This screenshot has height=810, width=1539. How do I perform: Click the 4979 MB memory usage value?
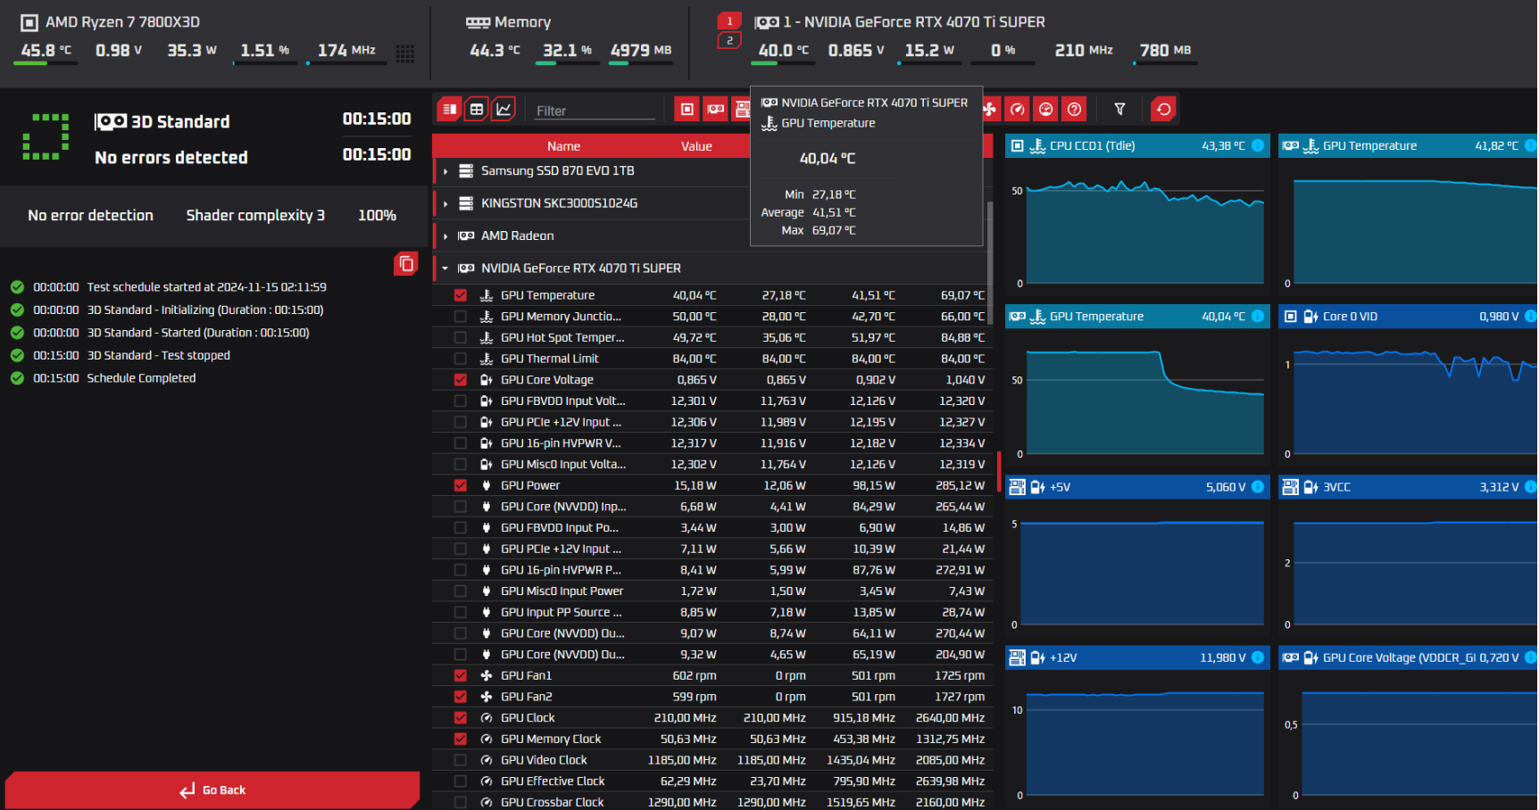tap(641, 51)
